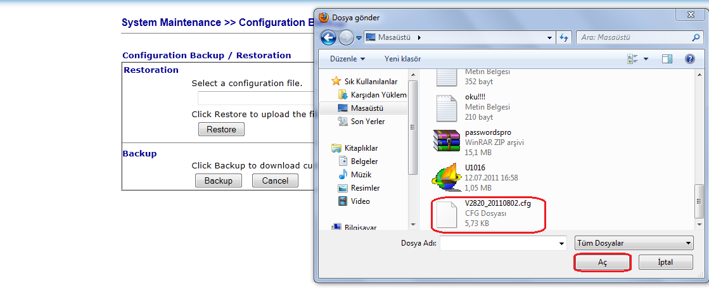Click the Aç button
The height and width of the screenshot is (290, 709).
[x=602, y=262]
